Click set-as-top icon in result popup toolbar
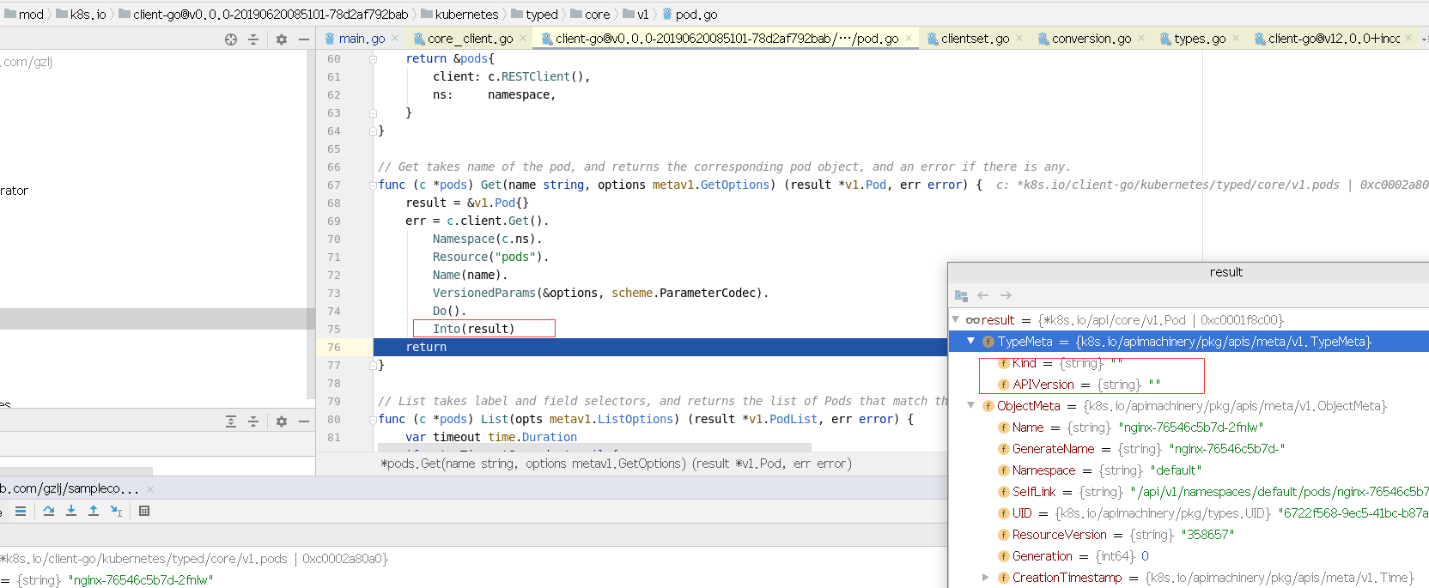Viewport: 1429px width, 588px height. (x=961, y=295)
